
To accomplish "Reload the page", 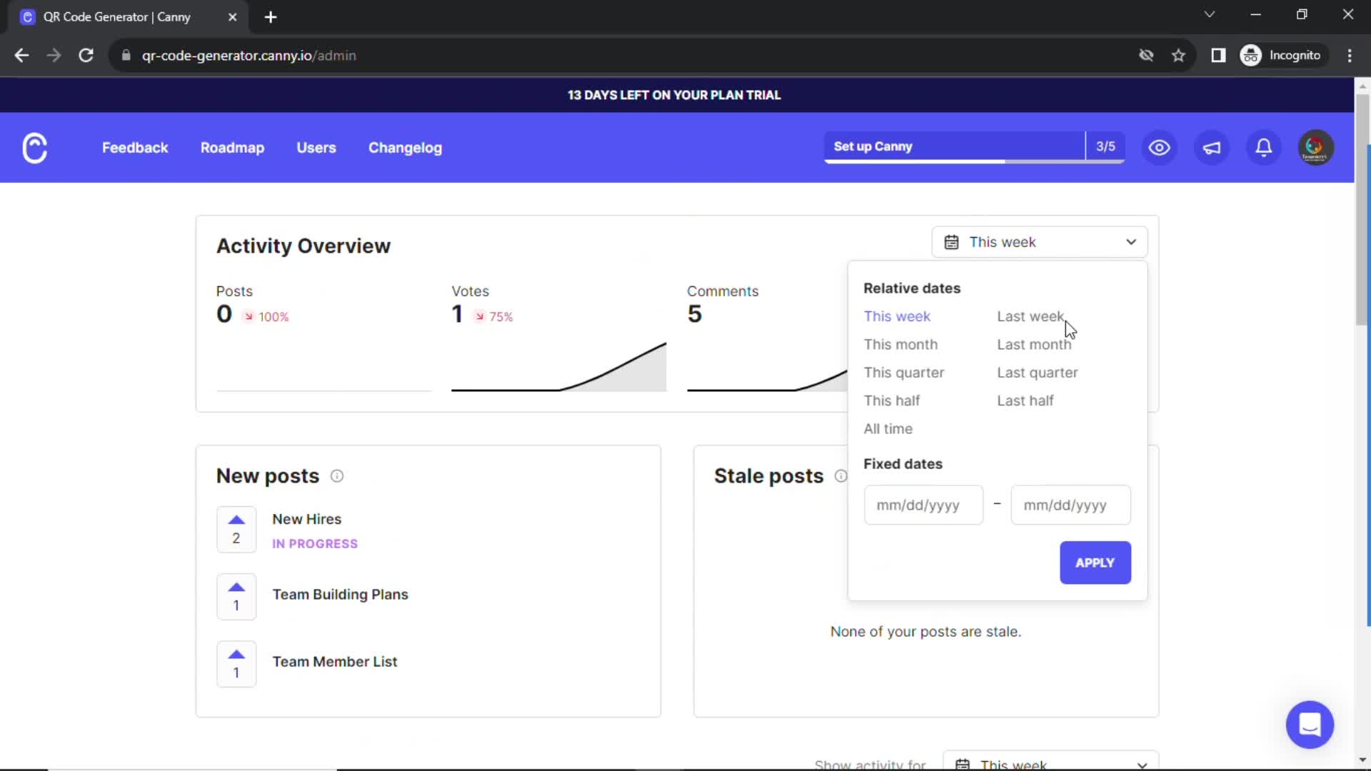I will [86, 56].
